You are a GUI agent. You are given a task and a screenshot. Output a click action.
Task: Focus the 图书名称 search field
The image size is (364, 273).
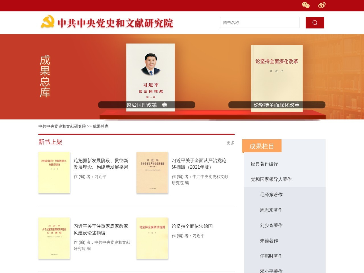click(260, 22)
